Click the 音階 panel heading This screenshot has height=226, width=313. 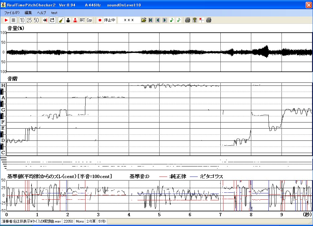click(12, 79)
